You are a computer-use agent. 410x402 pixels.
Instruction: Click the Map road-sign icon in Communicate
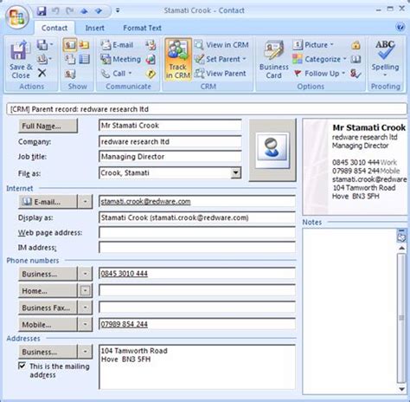[151, 74]
